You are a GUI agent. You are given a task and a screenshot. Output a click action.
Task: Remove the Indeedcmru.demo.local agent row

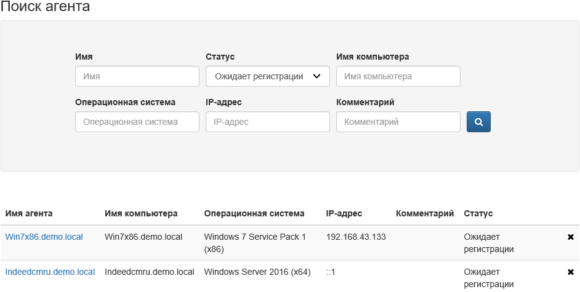tap(570, 272)
